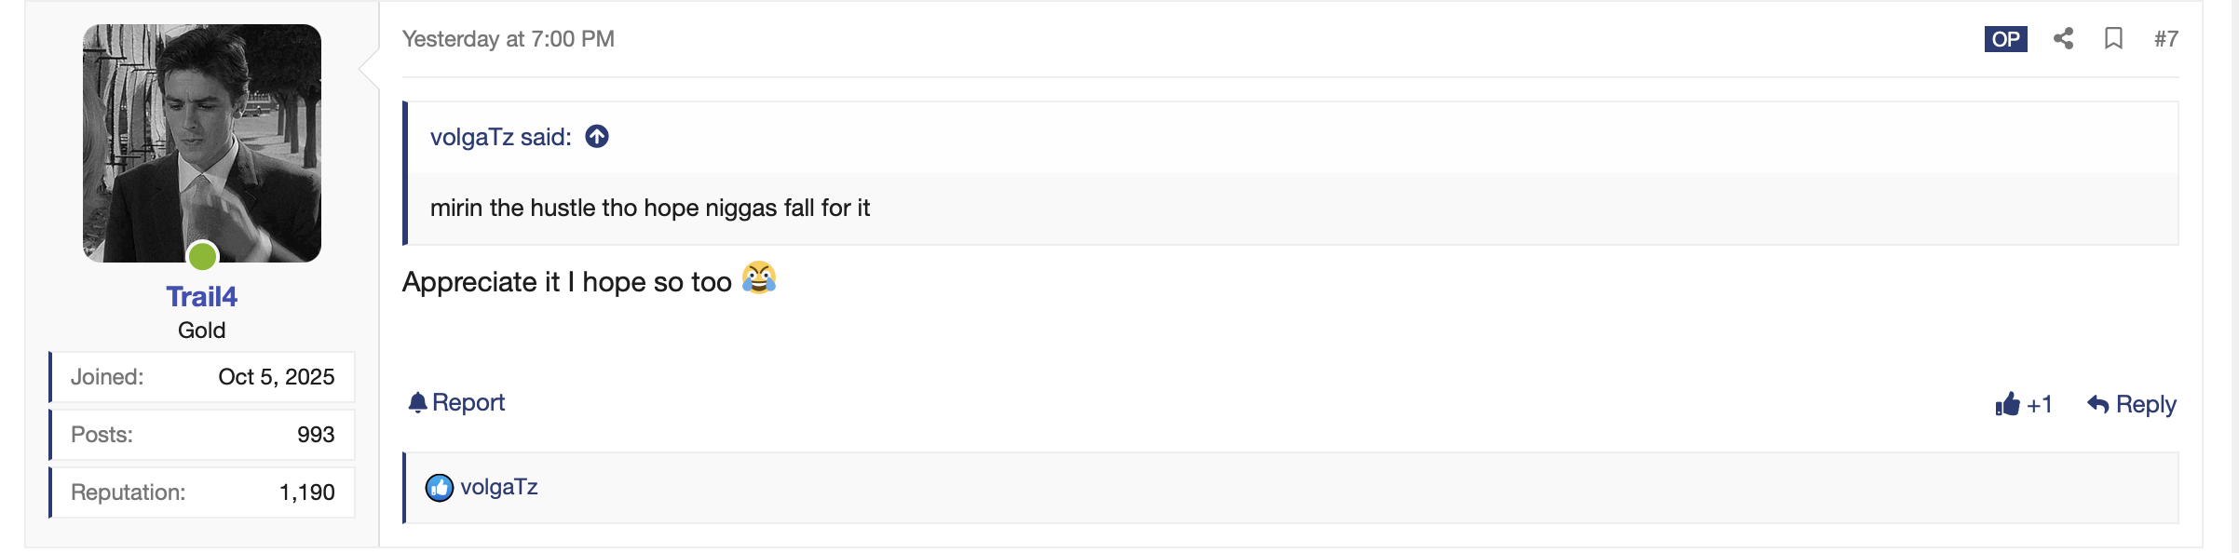Click the laughing crying emoji

759,278
